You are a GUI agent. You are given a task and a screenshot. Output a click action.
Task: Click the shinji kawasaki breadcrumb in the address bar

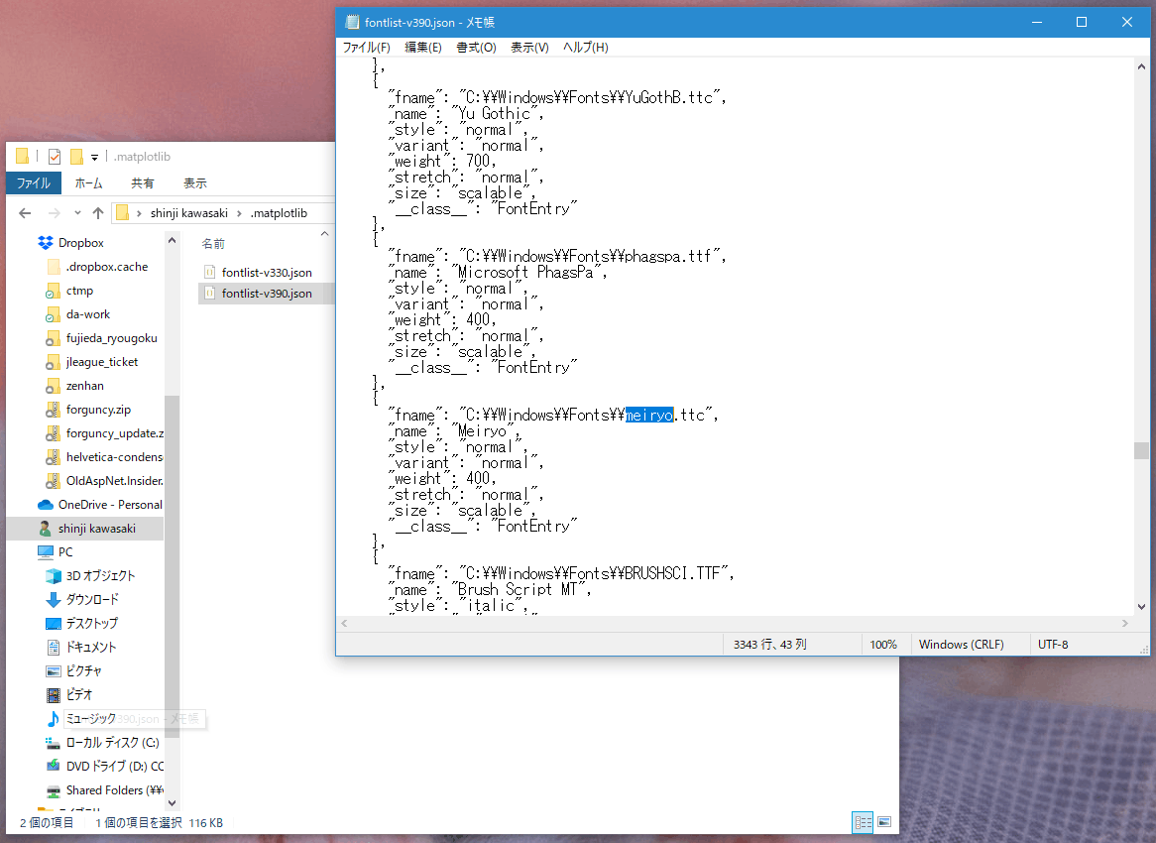point(190,212)
